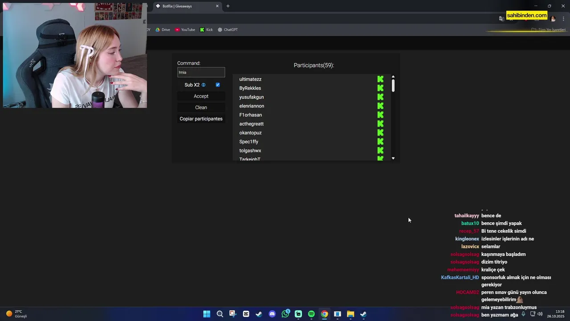Close the BotRix Giveaways tab
Image resolution: width=570 pixels, height=321 pixels.
[217, 6]
